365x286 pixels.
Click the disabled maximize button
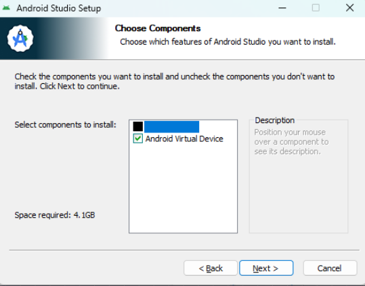316,8
